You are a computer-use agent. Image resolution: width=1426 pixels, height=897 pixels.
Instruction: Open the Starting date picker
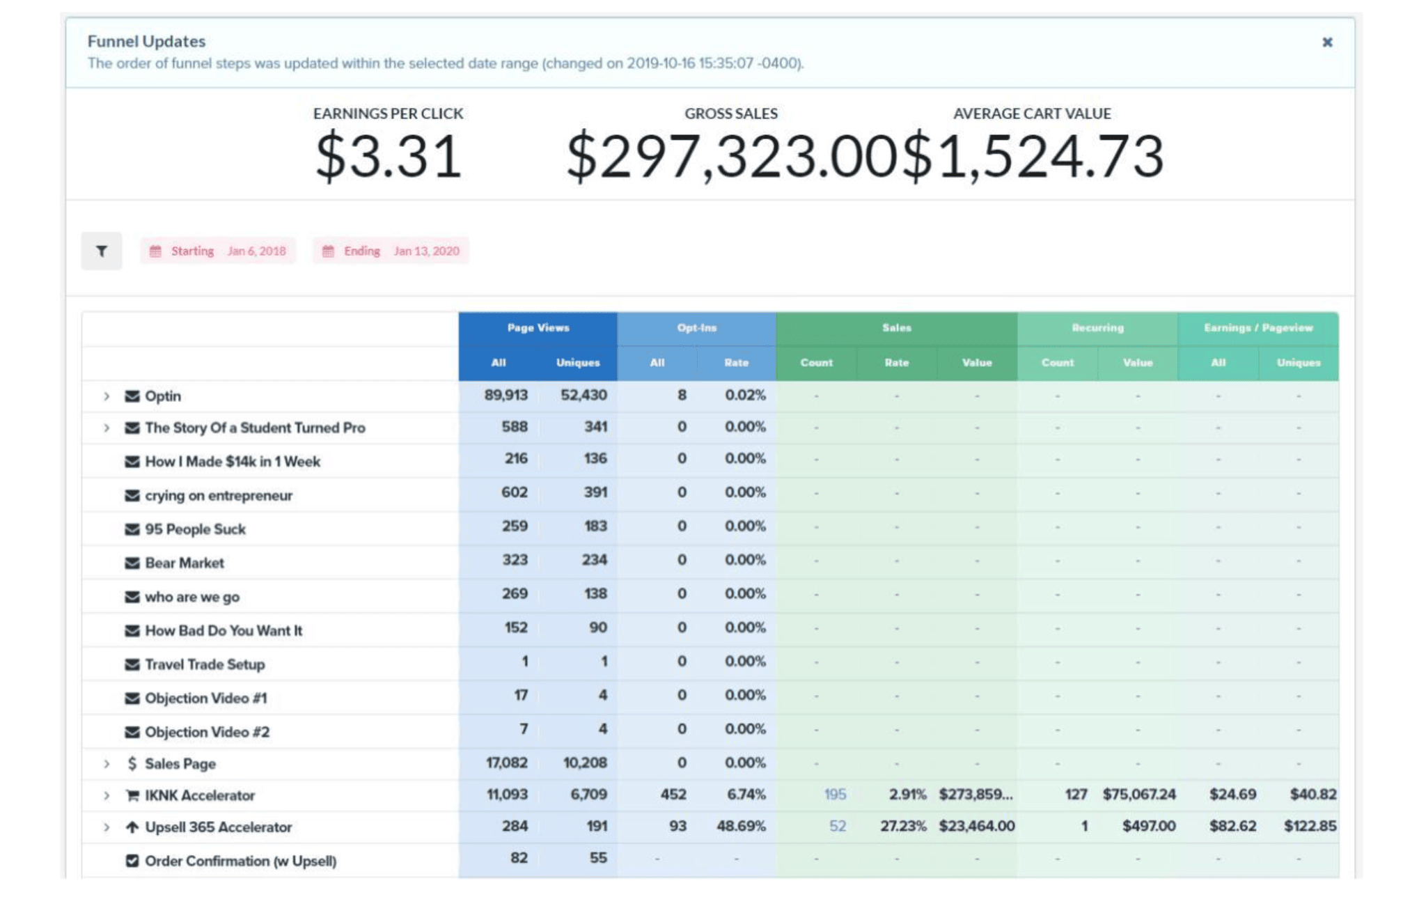click(x=218, y=251)
